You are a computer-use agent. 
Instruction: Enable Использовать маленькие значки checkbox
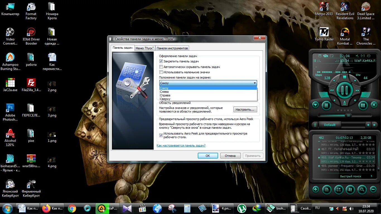(161, 72)
